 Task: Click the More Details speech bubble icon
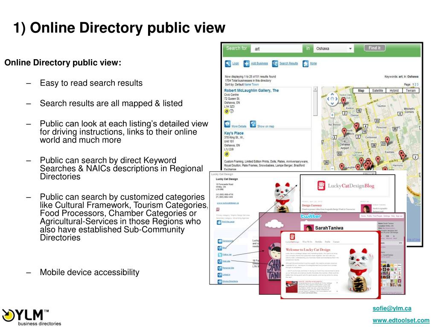point(227,124)
